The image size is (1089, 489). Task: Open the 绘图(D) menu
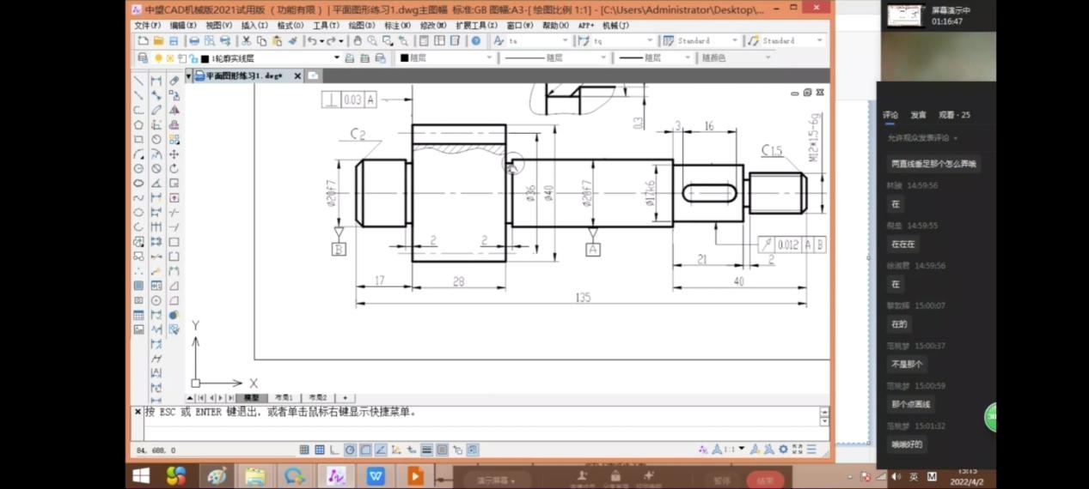tap(361, 26)
